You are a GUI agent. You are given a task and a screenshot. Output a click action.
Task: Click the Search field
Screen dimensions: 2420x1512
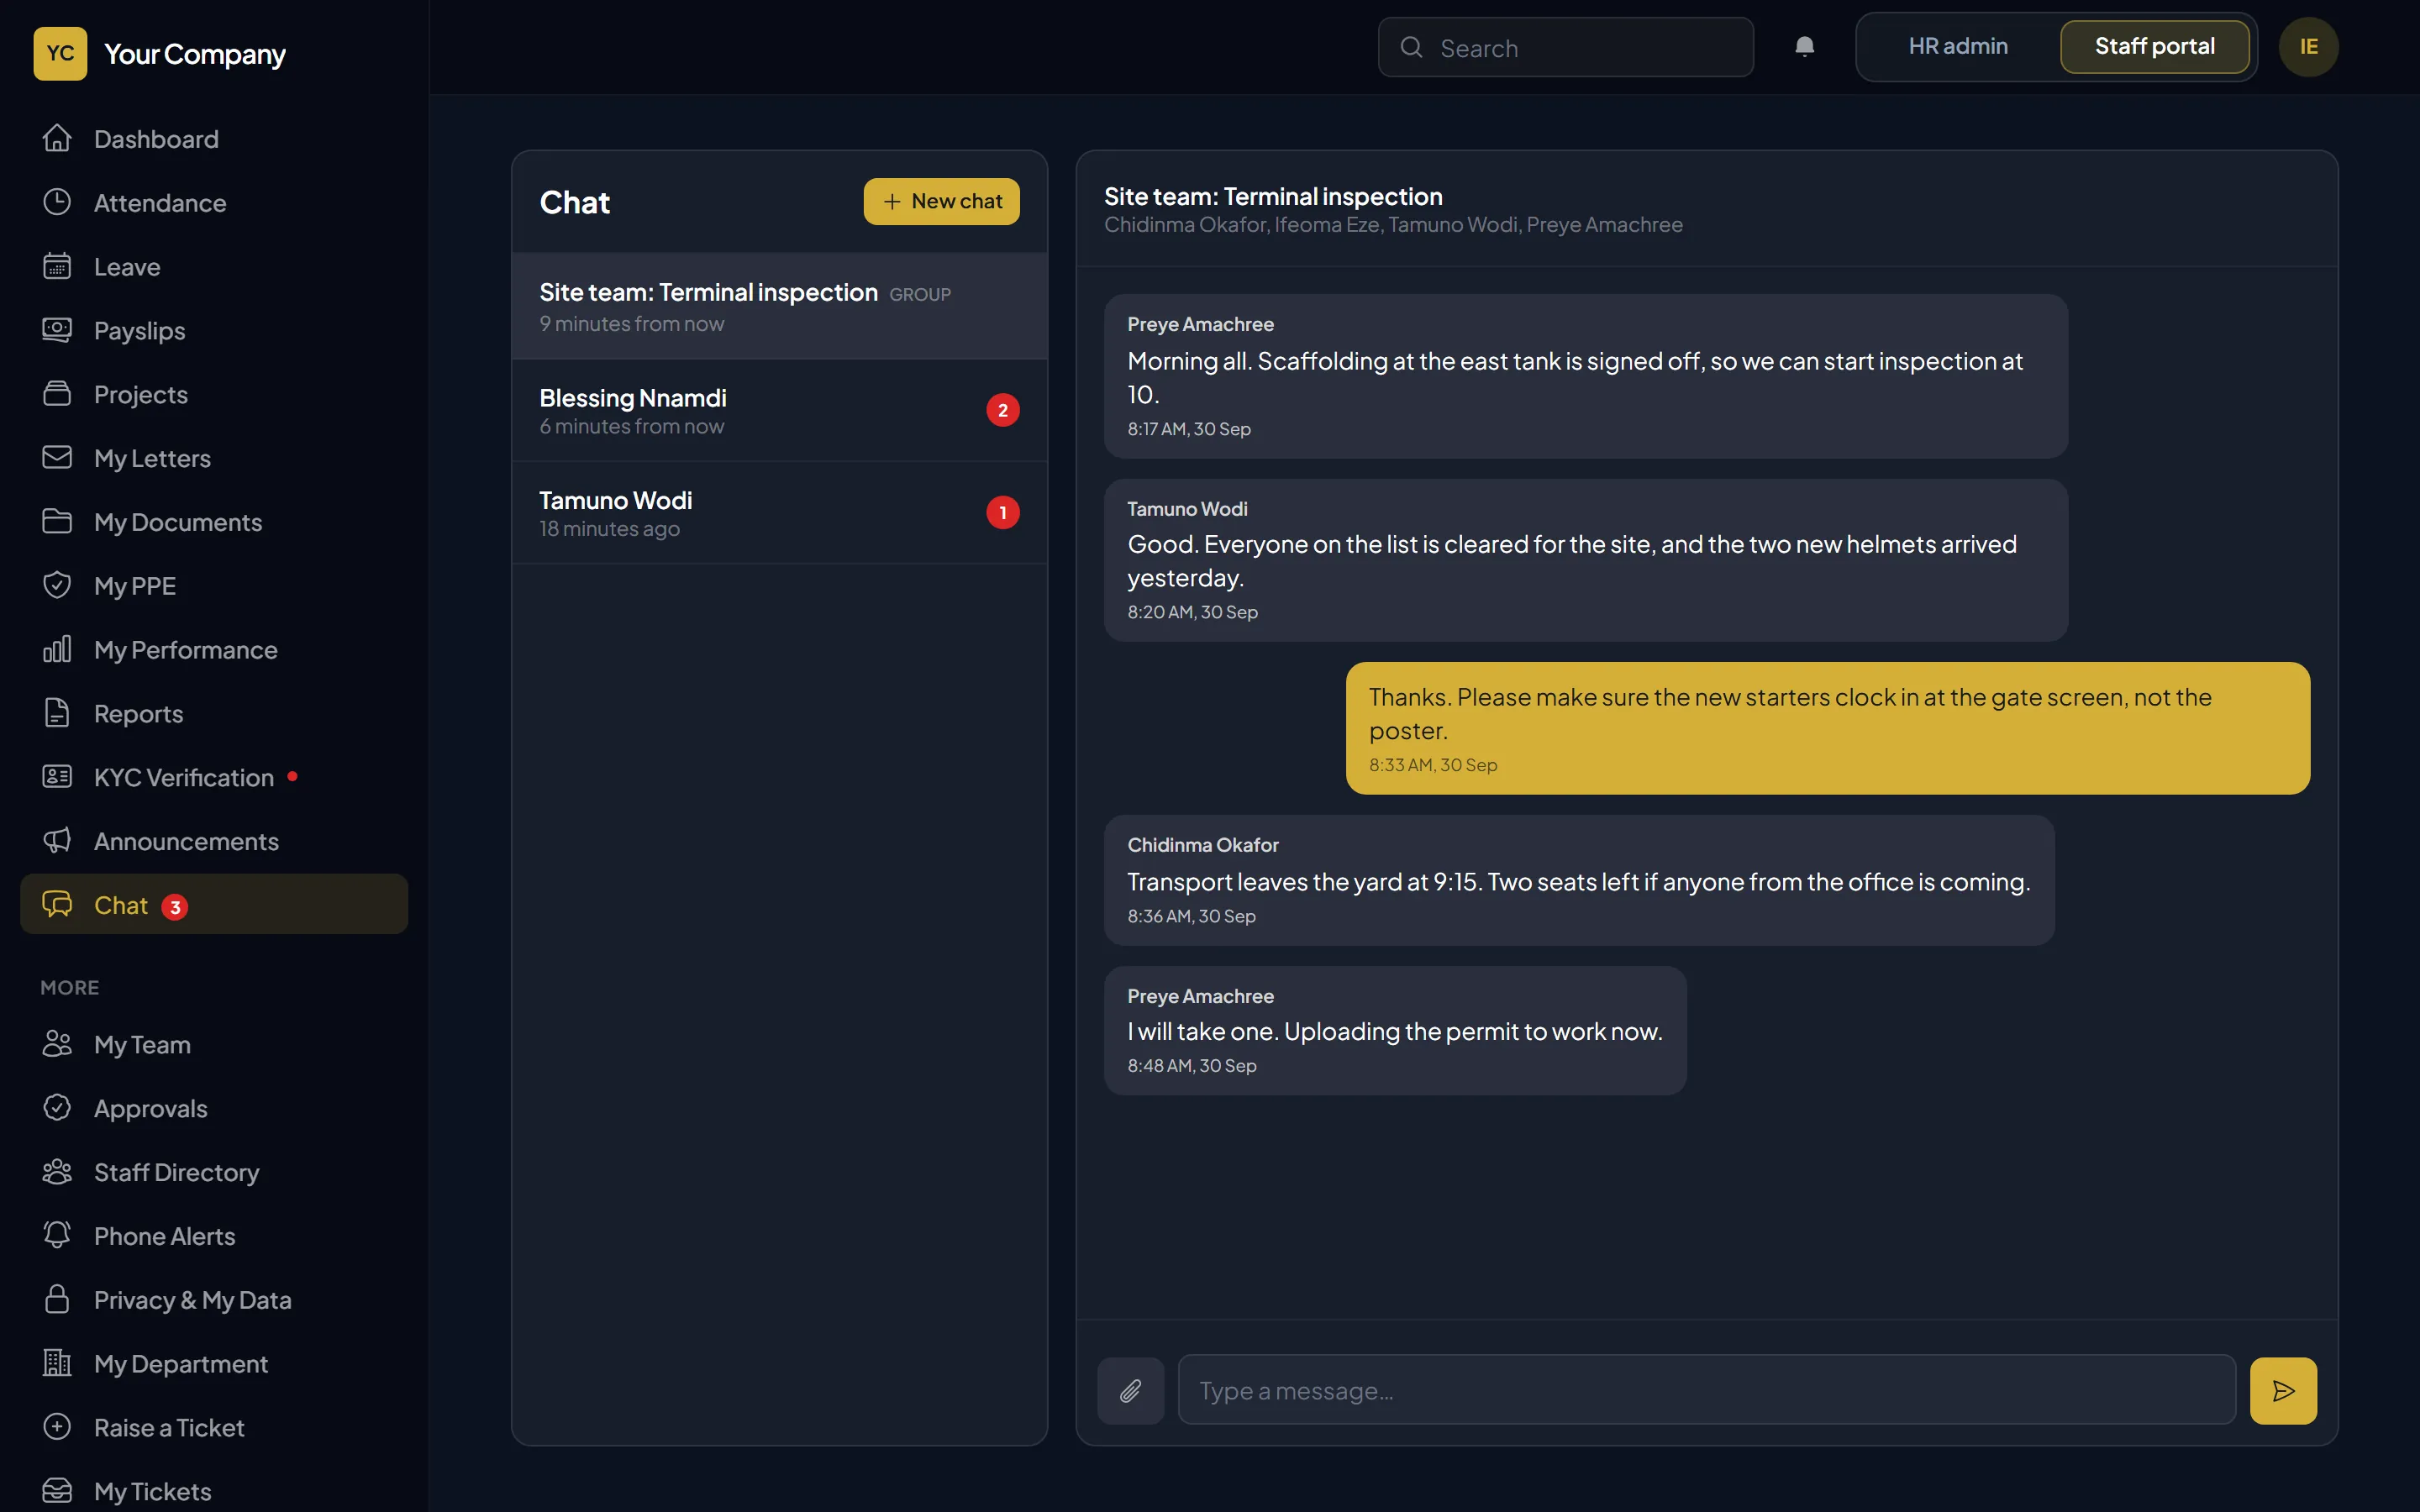(1565, 47)
